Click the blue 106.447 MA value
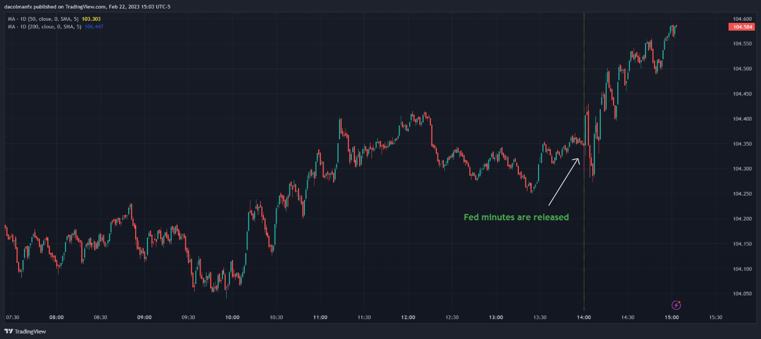The image size is (761, 339). click(94, 26)
